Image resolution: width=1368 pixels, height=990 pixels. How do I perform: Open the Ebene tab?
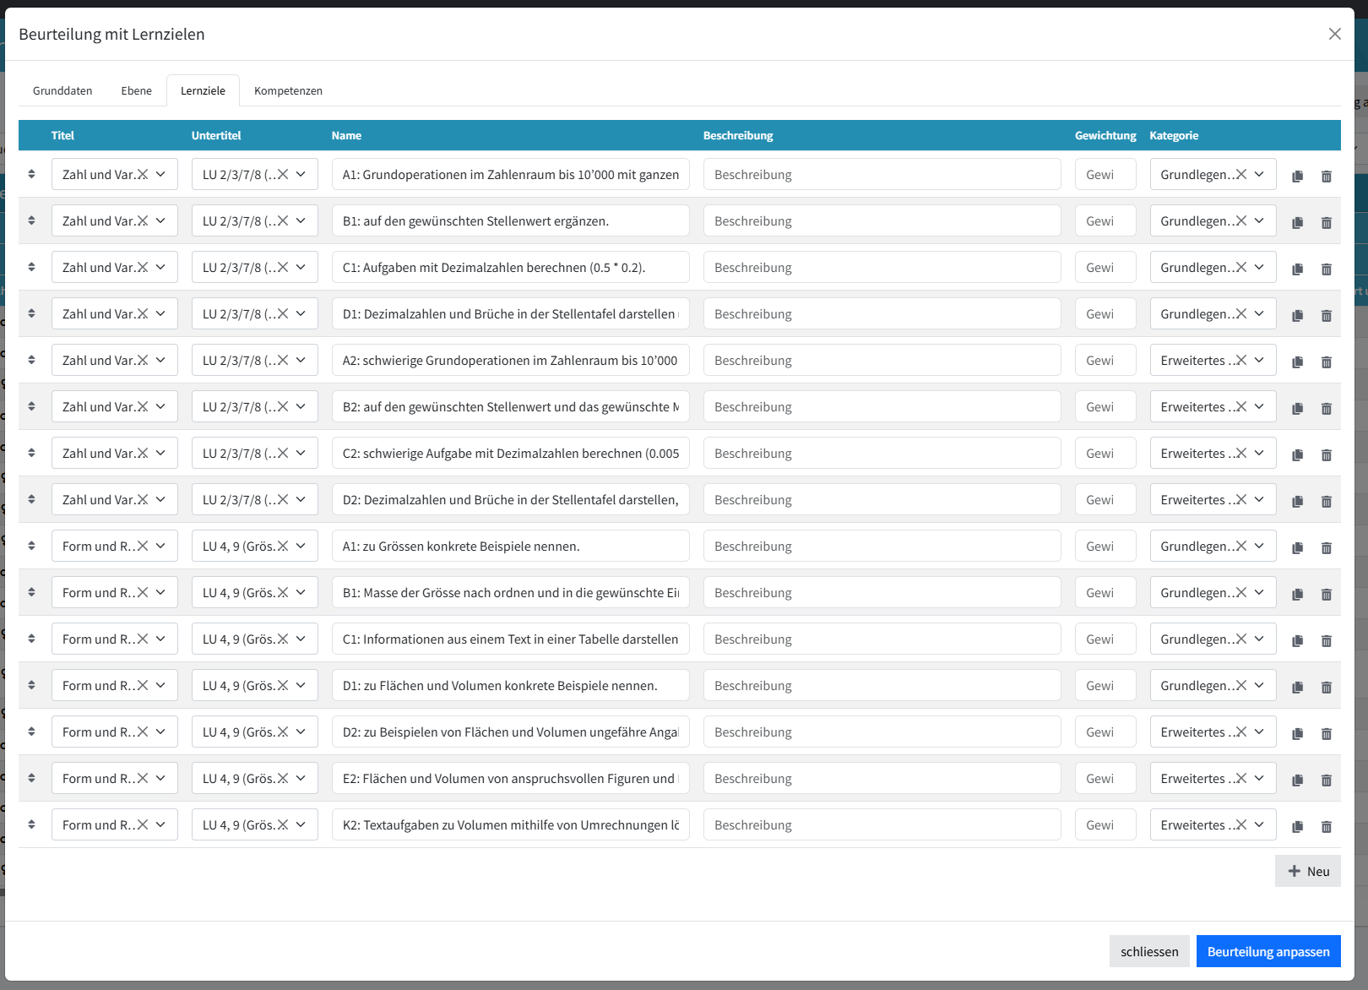pos(136,90)
